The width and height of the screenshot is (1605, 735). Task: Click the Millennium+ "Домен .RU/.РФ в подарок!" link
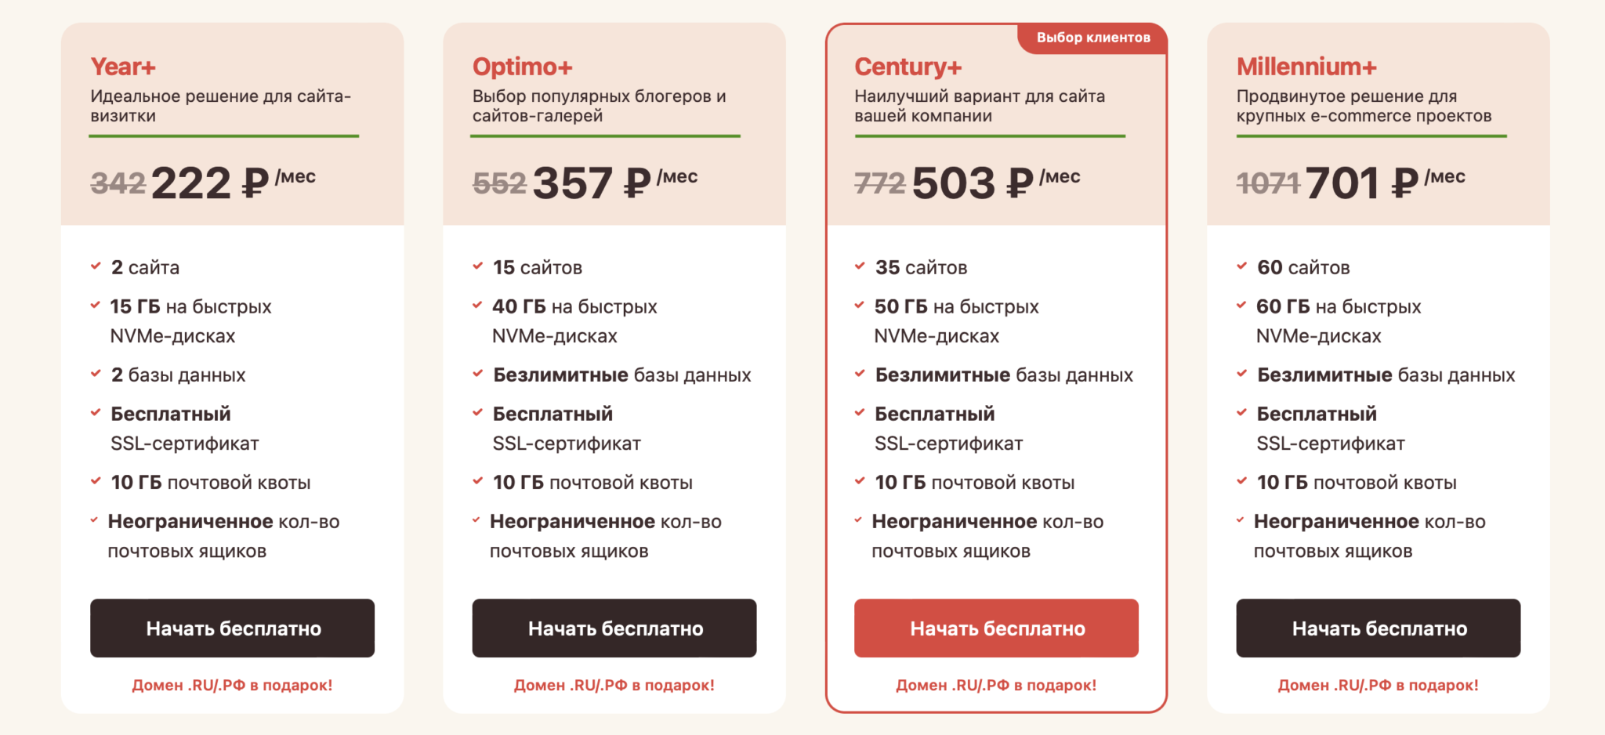click(x=1378, y=685)
